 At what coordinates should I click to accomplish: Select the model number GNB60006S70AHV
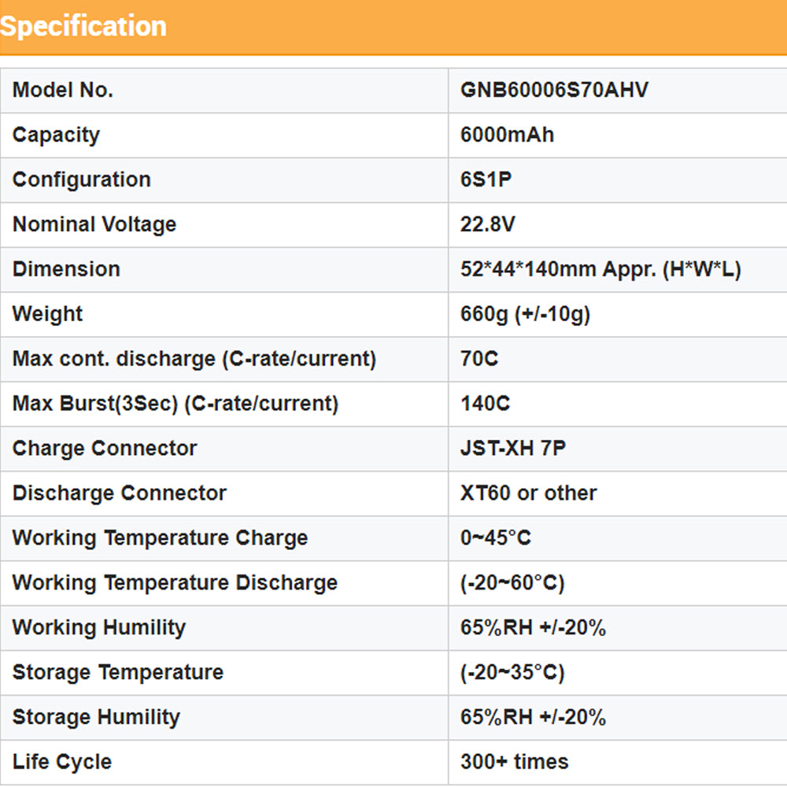[554, 90]
